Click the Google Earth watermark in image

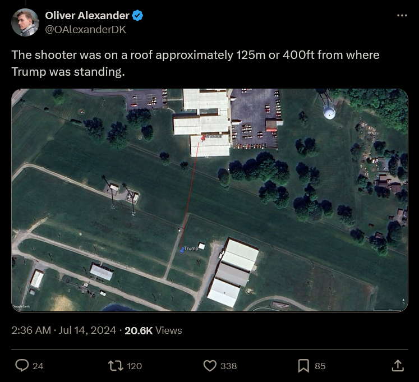click(x=21, y=307)
